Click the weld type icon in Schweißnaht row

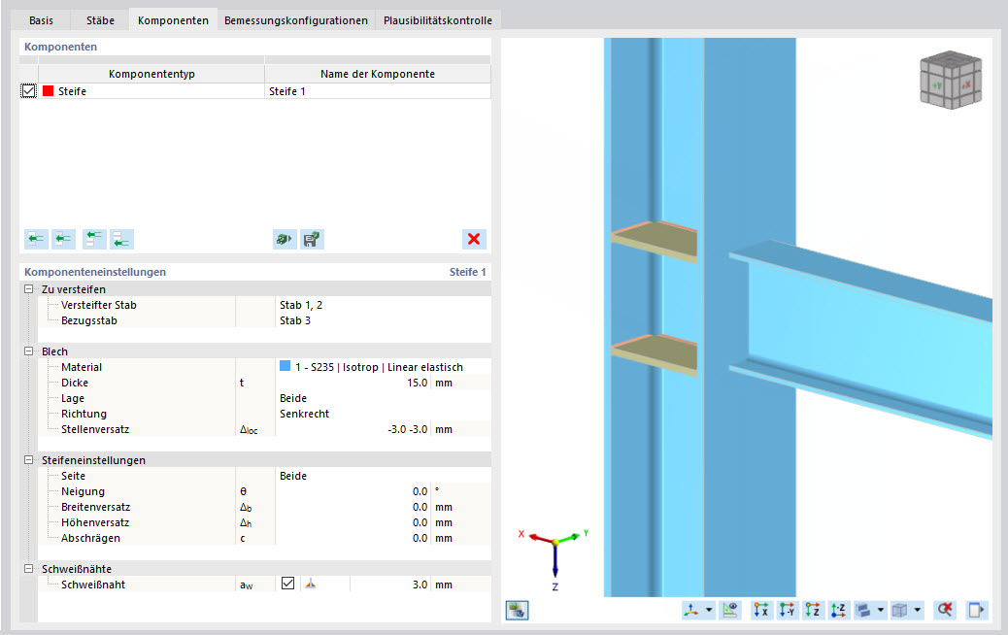[311, 585]
